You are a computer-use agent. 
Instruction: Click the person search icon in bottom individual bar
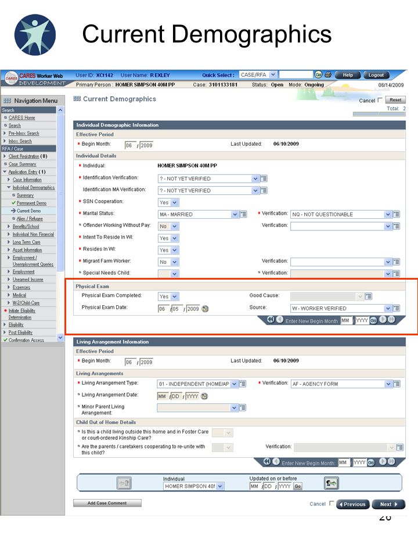[x=331, y=483]
